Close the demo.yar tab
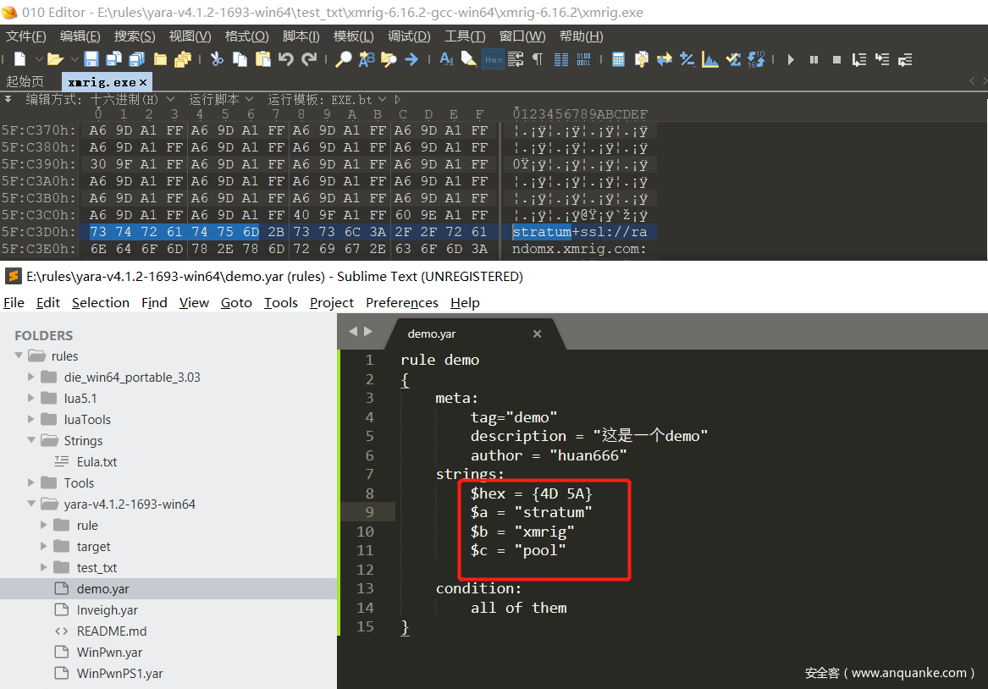Screen dimensions: 988x689 (x=537, y=334)
